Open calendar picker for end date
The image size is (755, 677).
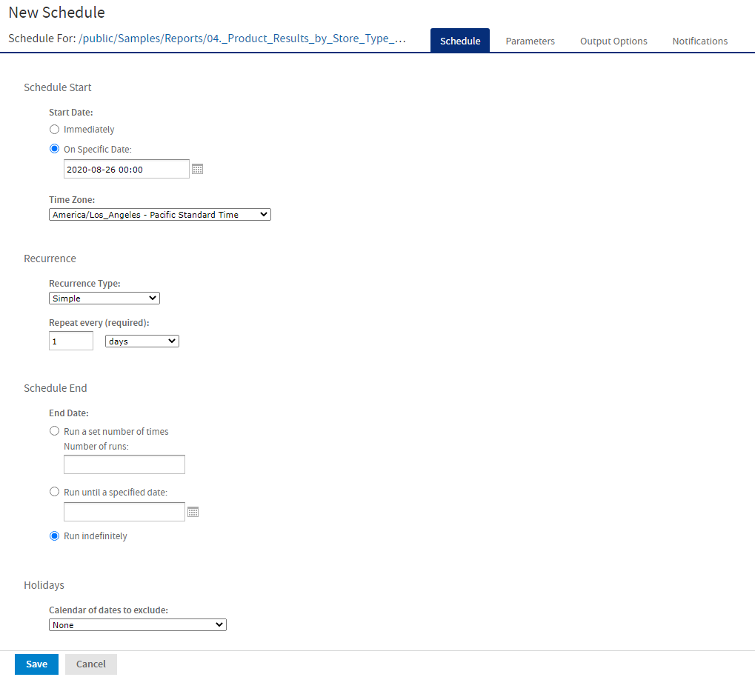point(193,512)
